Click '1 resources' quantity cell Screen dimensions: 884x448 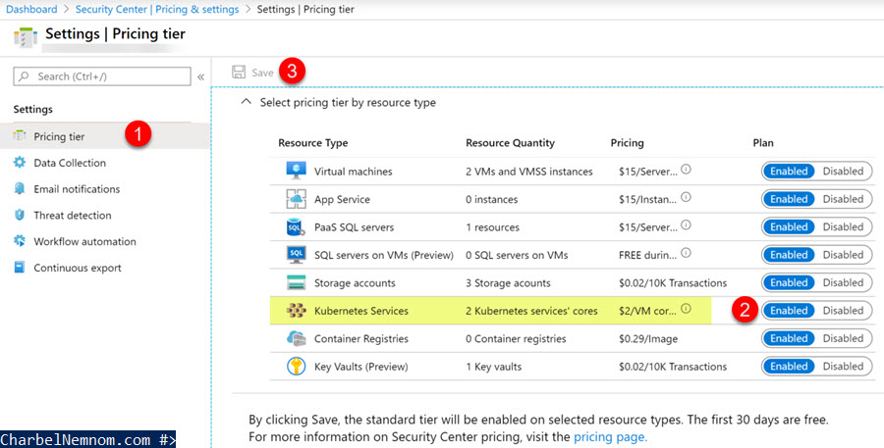(493, 227)
